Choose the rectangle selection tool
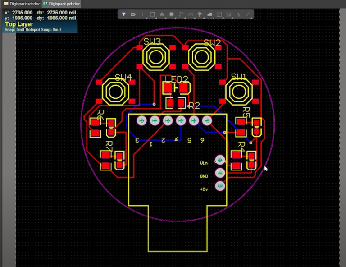346x267 pixels. (152, 14)
